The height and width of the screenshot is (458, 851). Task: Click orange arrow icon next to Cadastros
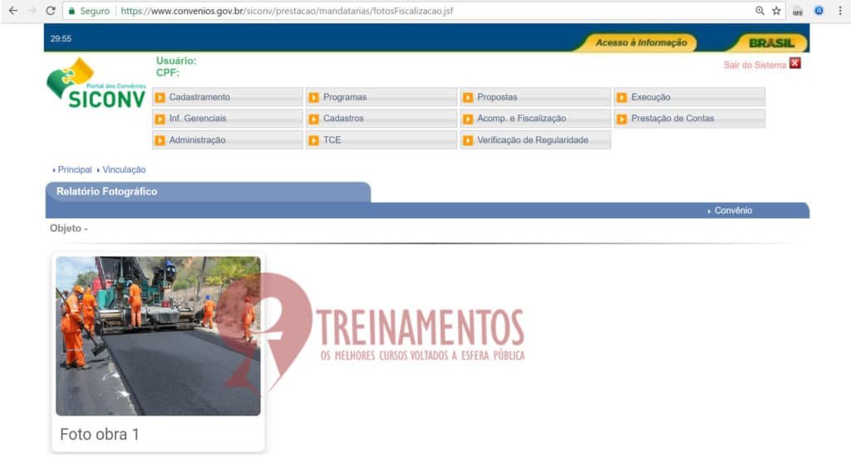(313, 119)
